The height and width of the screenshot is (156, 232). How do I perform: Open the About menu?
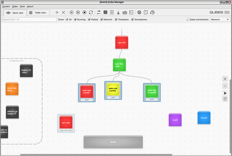coord(30,6)
